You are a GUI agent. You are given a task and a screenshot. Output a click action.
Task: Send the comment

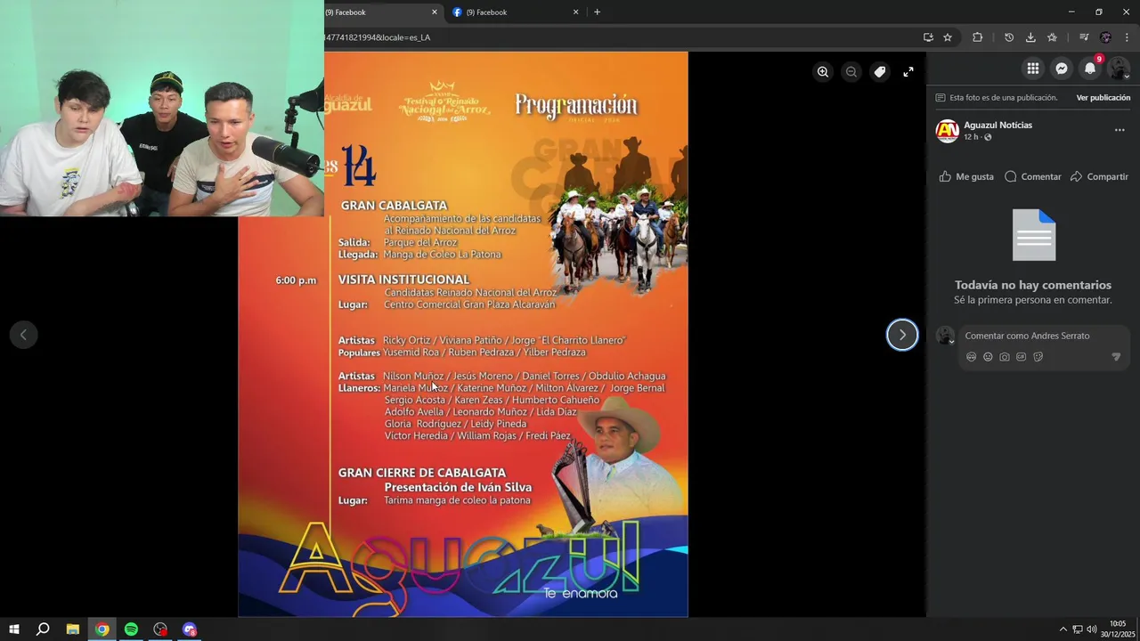click(1116, 357)
